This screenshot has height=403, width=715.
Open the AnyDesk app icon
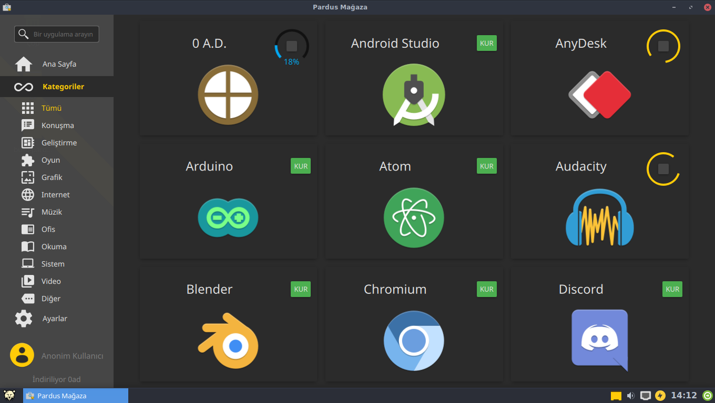point(599,94)
